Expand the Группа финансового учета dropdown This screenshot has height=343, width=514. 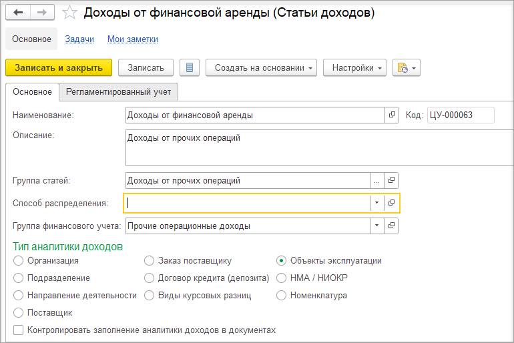[x=377, y=226]
